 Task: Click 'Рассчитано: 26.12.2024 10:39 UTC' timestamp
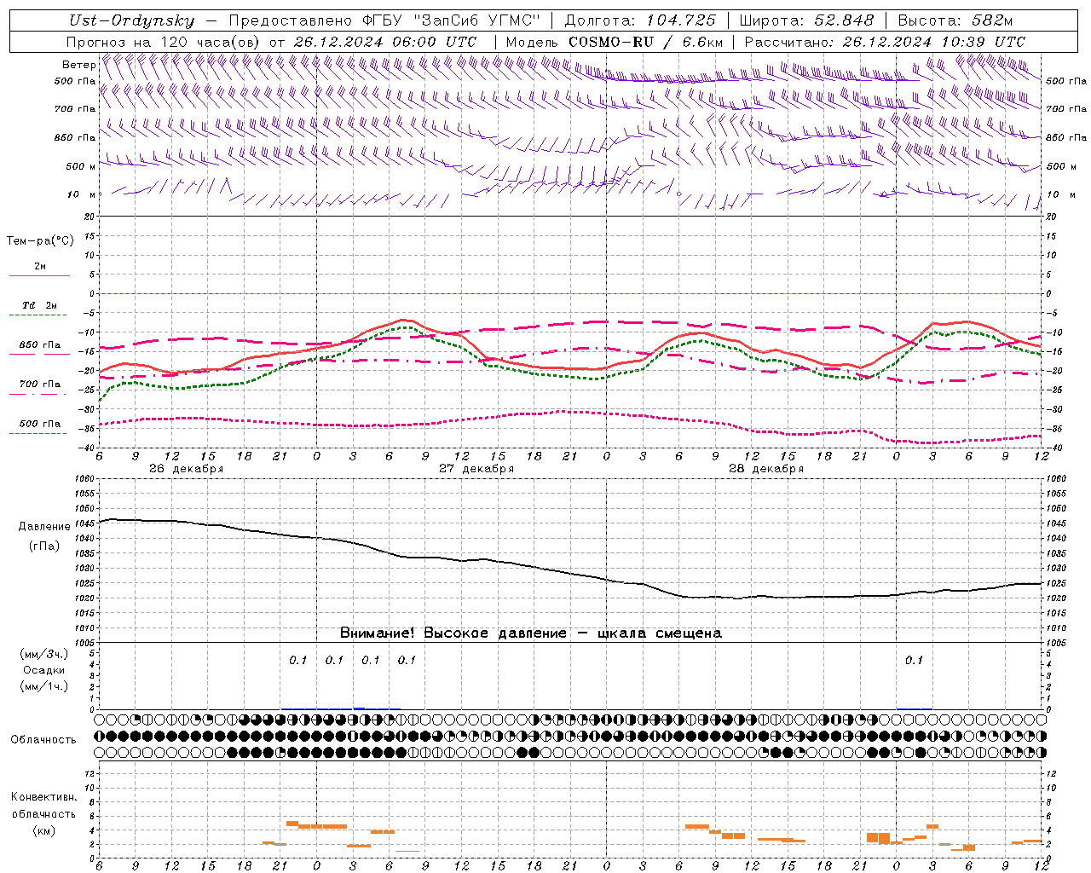885,42
